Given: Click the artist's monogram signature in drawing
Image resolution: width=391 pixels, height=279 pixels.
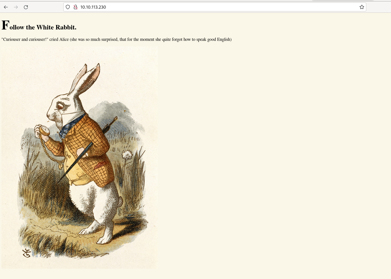Looking at the screenshot, I should [x=27, y=253].
